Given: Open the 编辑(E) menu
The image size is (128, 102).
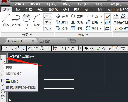Looking at the screenshot, I should click(x=35, y=4).
